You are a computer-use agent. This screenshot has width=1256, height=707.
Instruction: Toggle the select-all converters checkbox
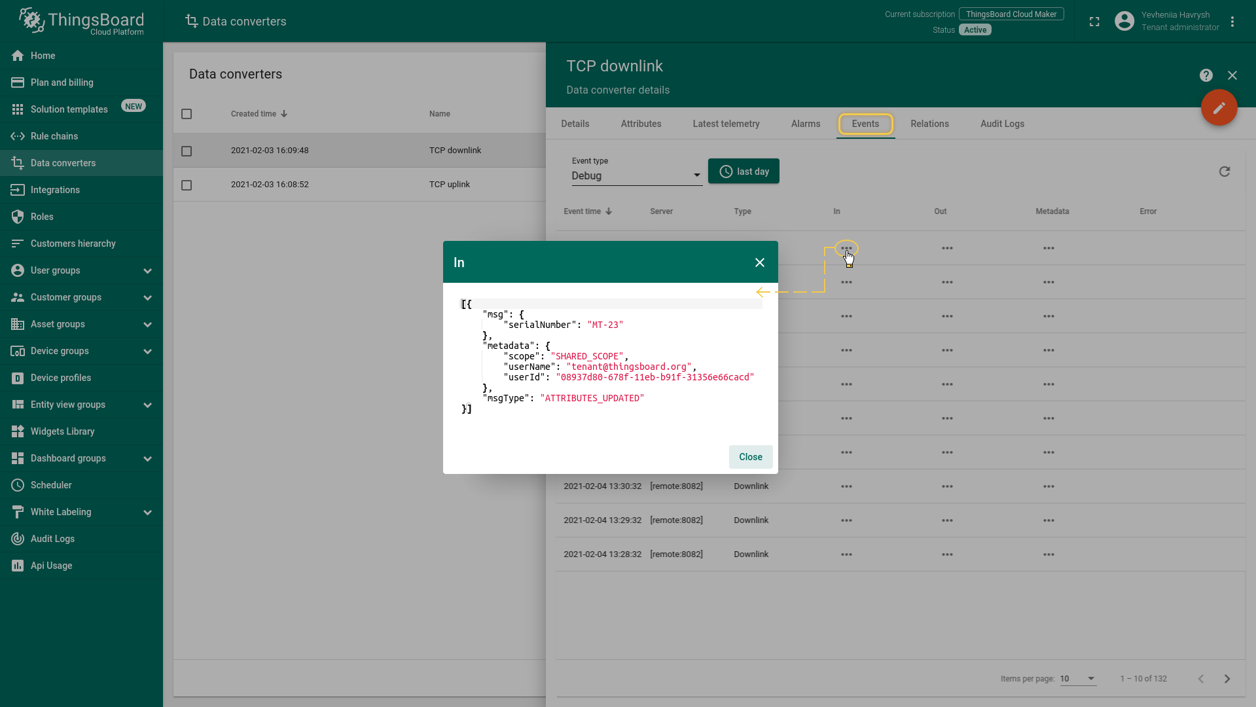click(187, 114)
